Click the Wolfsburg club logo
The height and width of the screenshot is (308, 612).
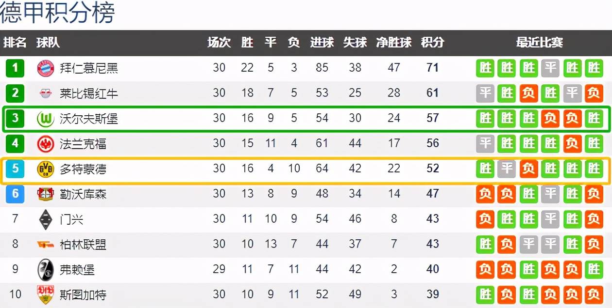pyautogui.click(x=46, y=118)
